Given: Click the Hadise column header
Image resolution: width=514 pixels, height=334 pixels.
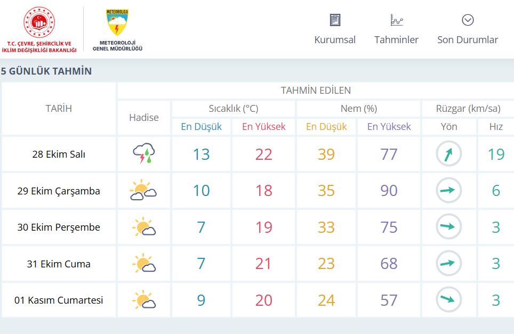Looking at the screenshot, I should 144,117.
